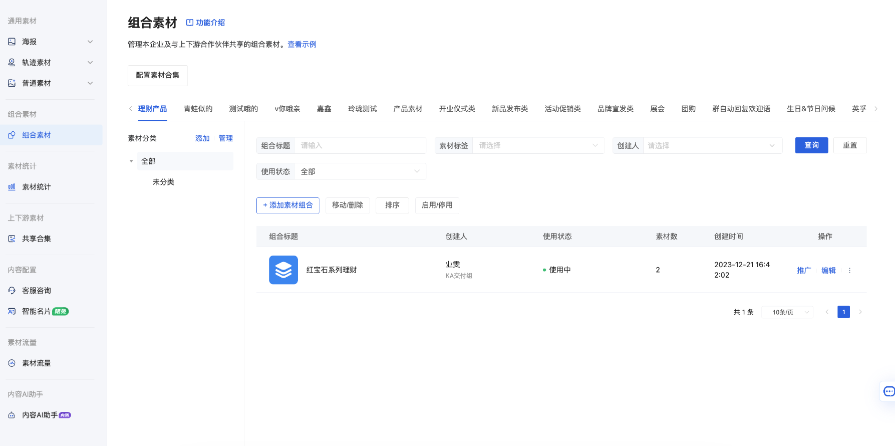Expand the 海报 sidebar submenu chevron
This screenshot has width=895, height=446.
(x=90, y=42)
